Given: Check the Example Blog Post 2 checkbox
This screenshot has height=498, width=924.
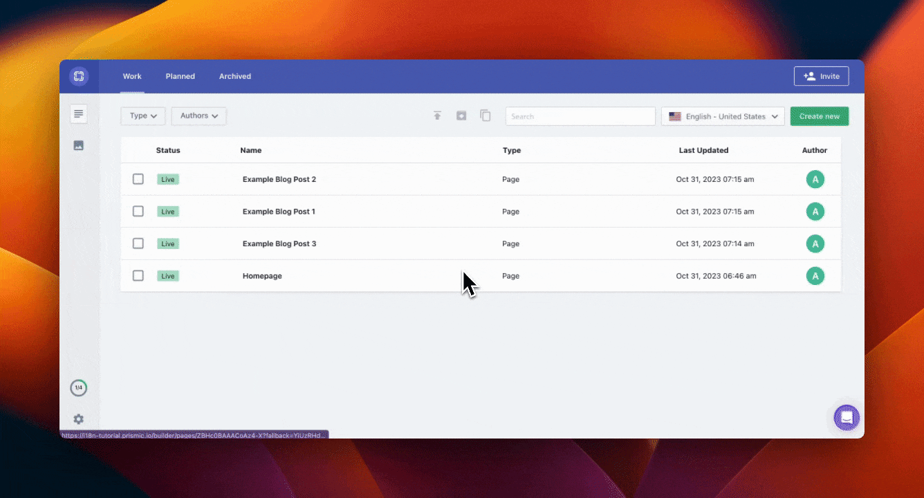Looking at the screenshot, I should 138,178.
